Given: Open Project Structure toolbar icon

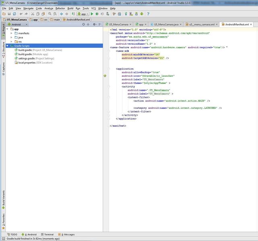Looking at the screenshot, I should tap(120, 14).
